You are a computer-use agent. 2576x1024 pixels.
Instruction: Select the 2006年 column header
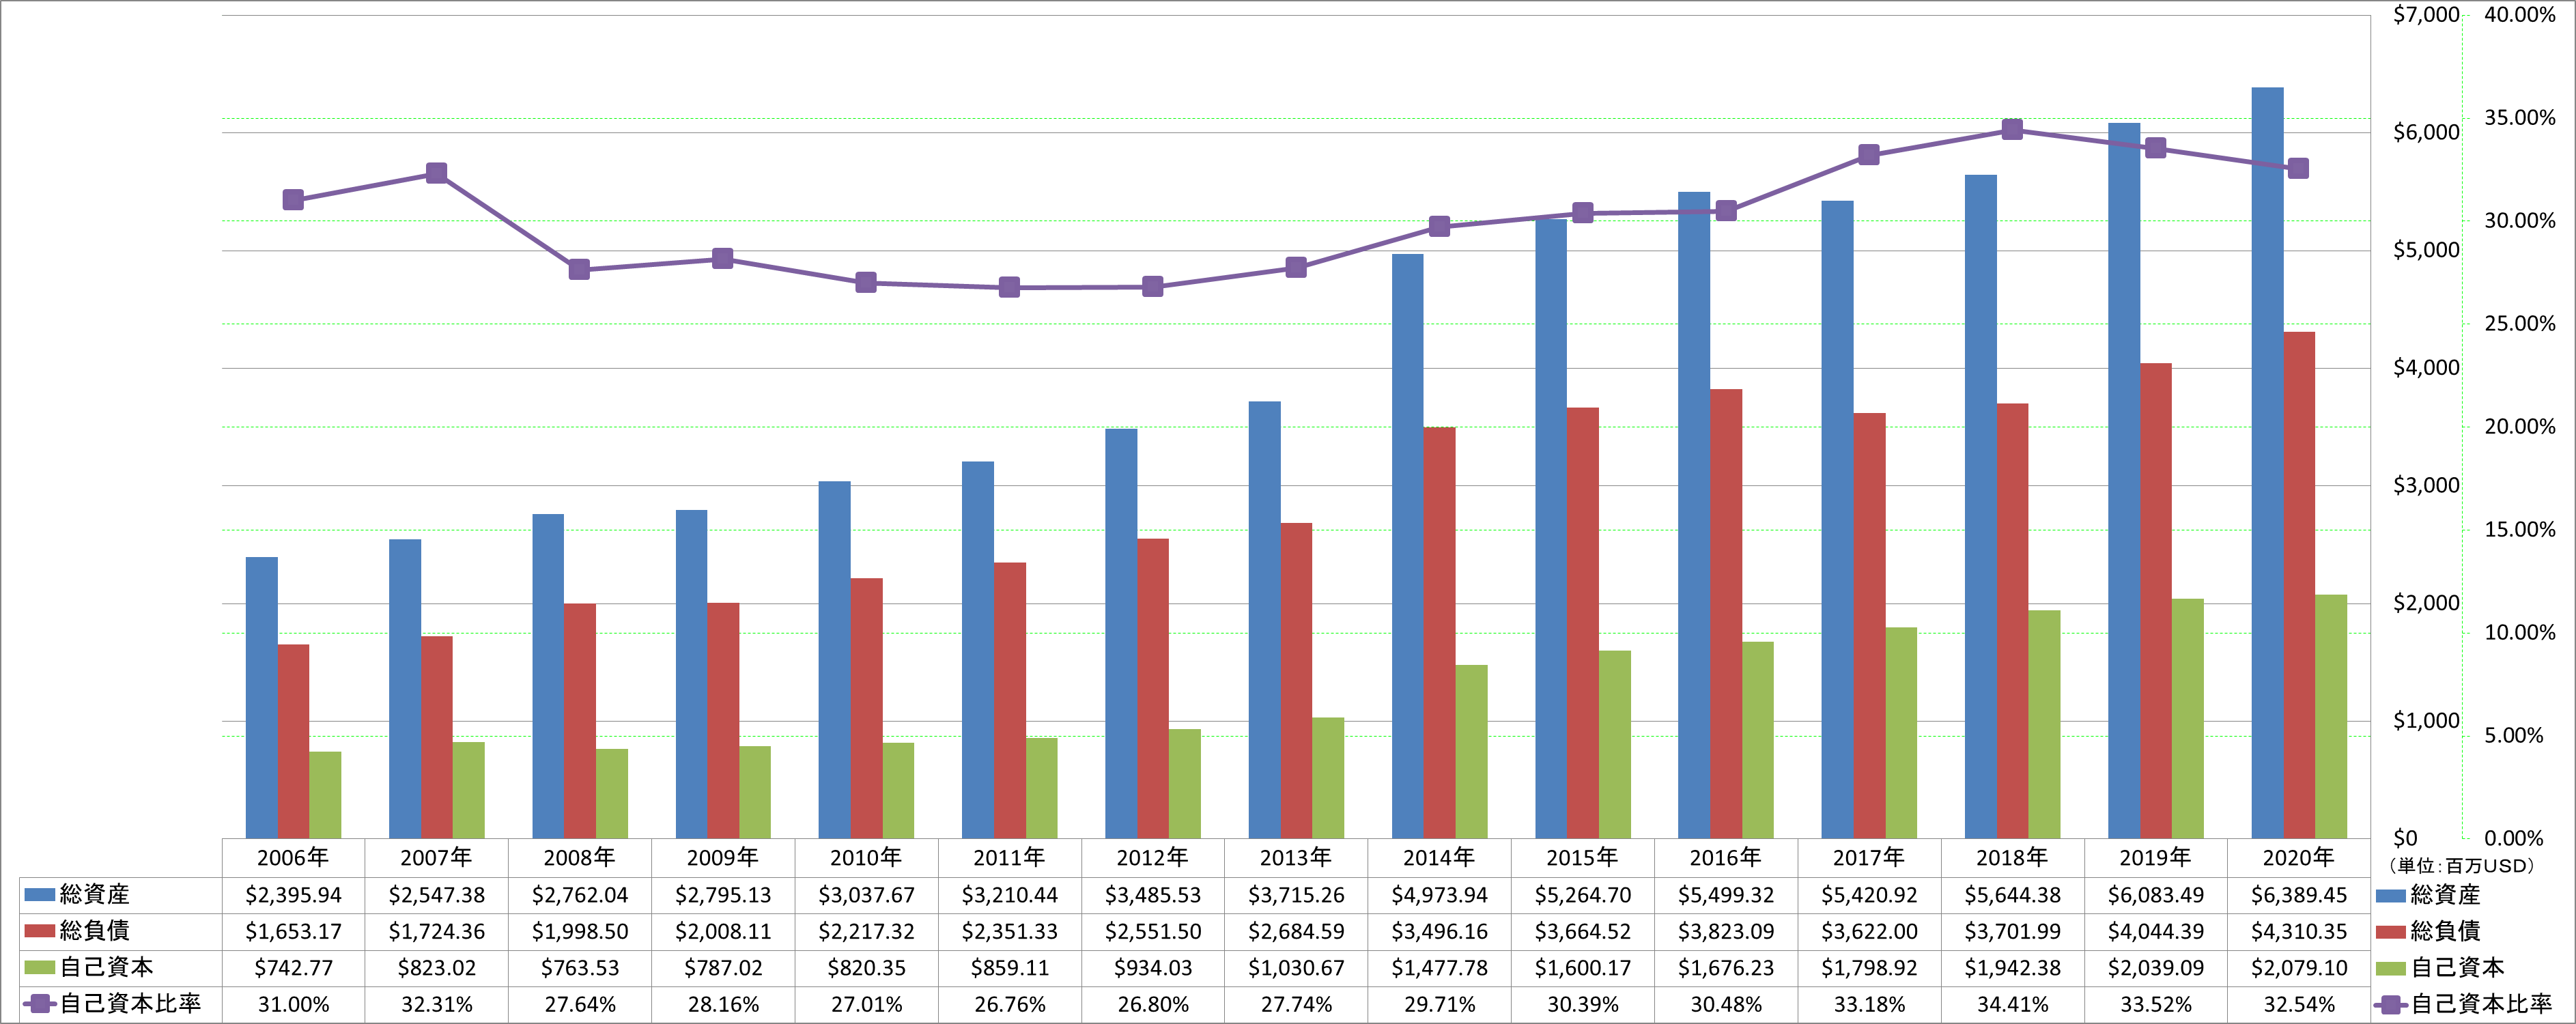(x=293, y=858)
